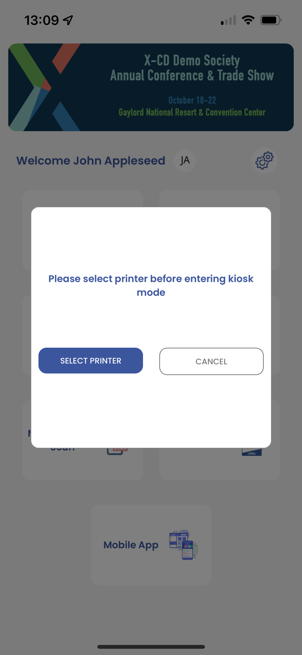Tap the location arrow beside the clock

[68, 20]
